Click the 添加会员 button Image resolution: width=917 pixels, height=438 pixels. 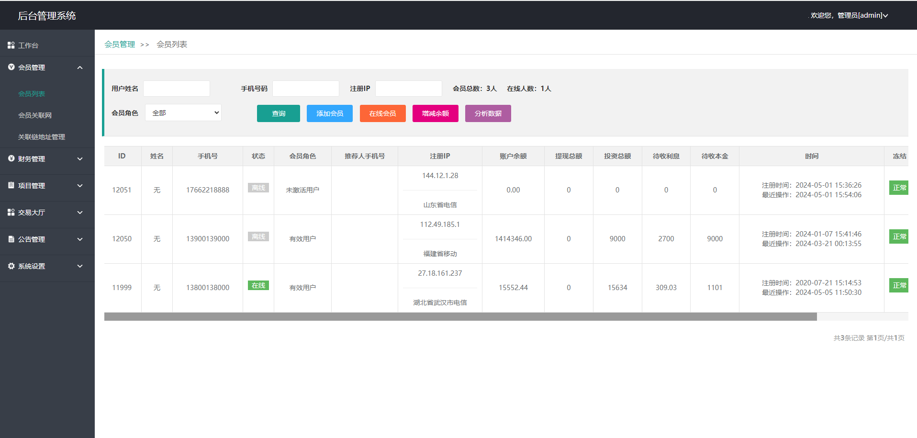click(x=329, y=113)
